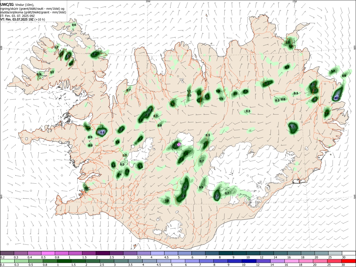Click the 2.7 precipitation value in the south

point(186,187)
